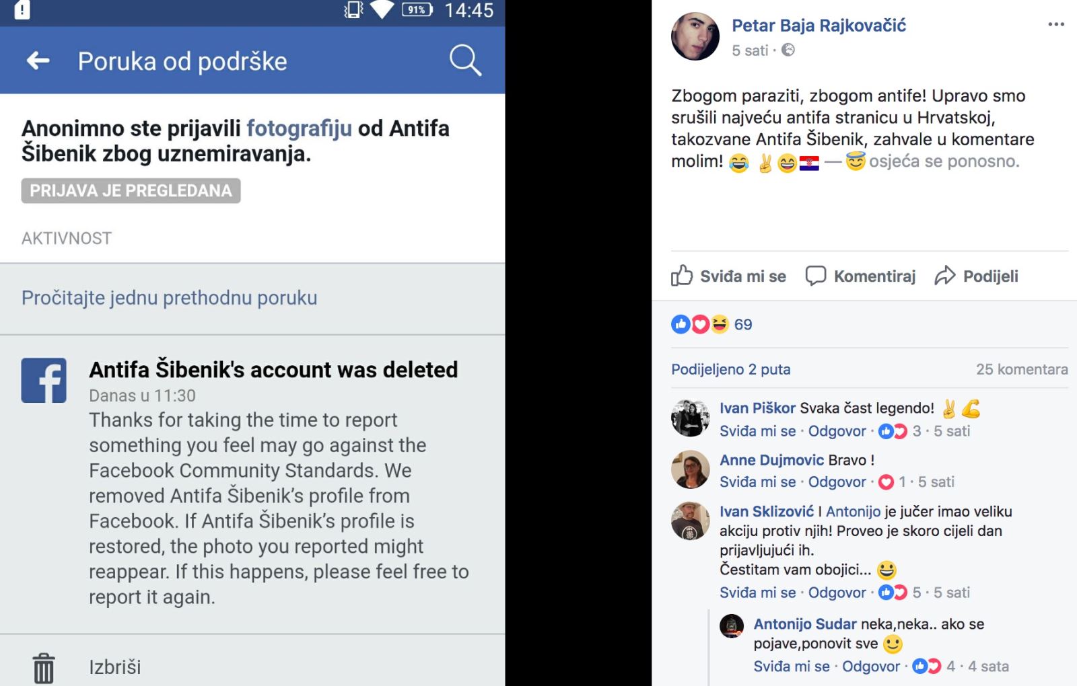Expand the 25 komentara comments
Image resolution: width=1077 pixels, height=686 pixels.
point(1022,369)
